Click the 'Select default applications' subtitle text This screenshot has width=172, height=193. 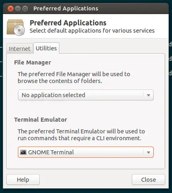(92, 31)
